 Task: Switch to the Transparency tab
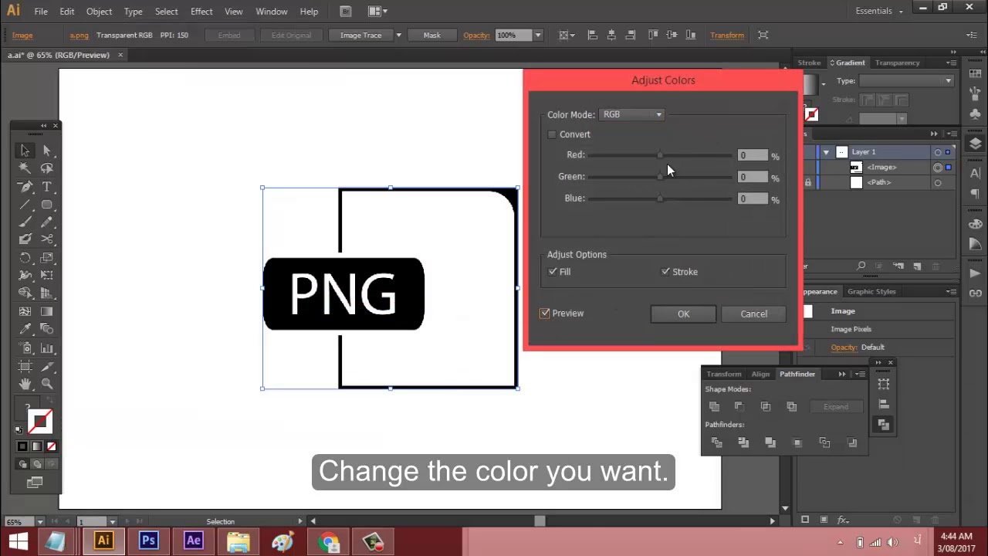897,63
